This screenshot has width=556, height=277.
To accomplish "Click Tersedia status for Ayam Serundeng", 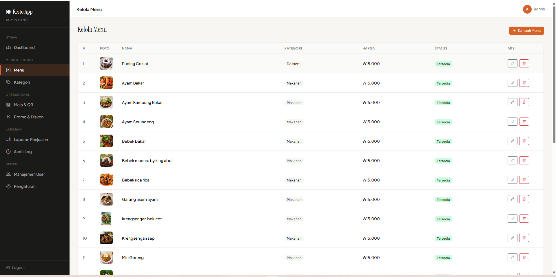I will point(443,122).
